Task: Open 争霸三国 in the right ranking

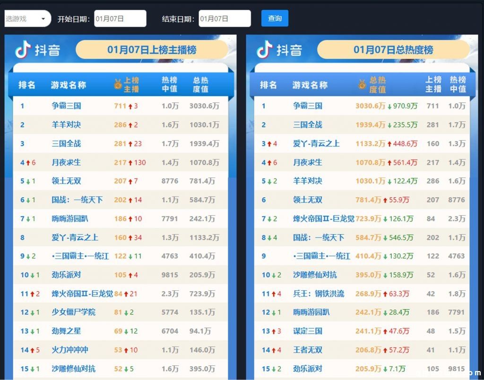Action: 308,106
